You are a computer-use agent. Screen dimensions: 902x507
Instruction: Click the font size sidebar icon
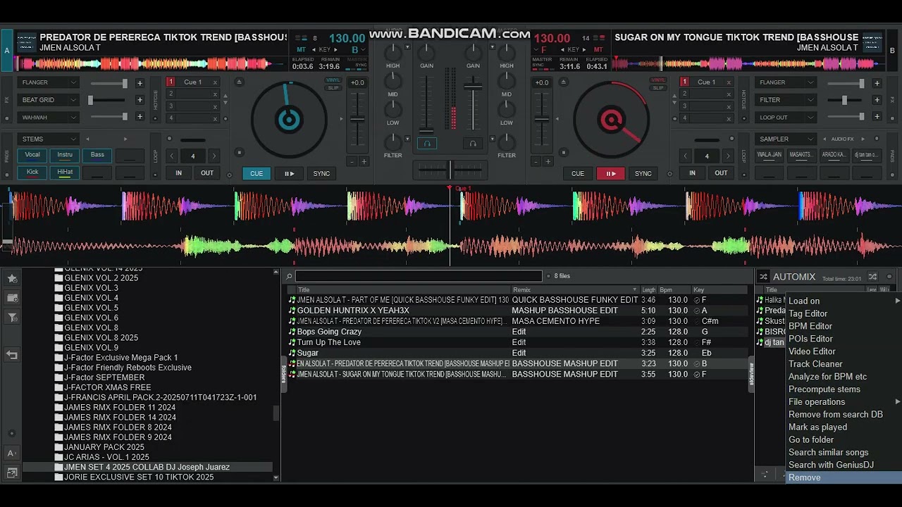[12, 453]
